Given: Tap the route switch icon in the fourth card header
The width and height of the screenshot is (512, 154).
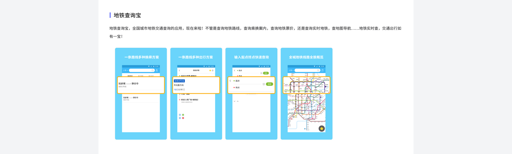Looking at the screenshot, I should tap(323, 70).
